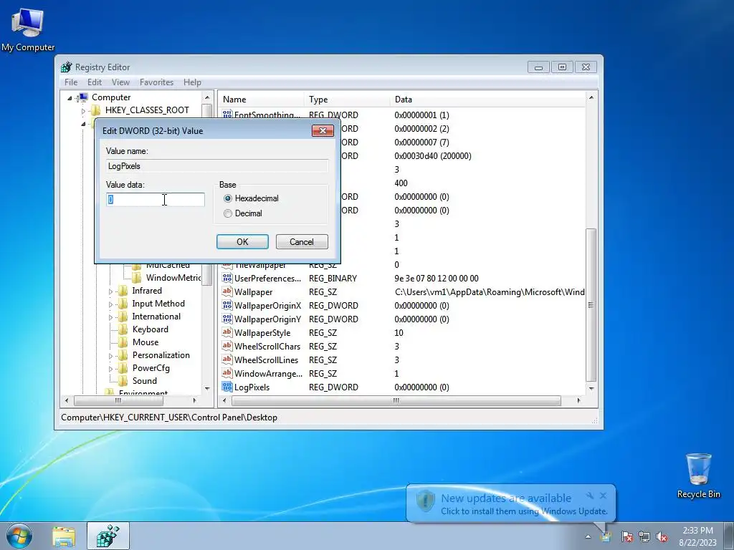Open the Windows Start menu

[x=19, y=536]
